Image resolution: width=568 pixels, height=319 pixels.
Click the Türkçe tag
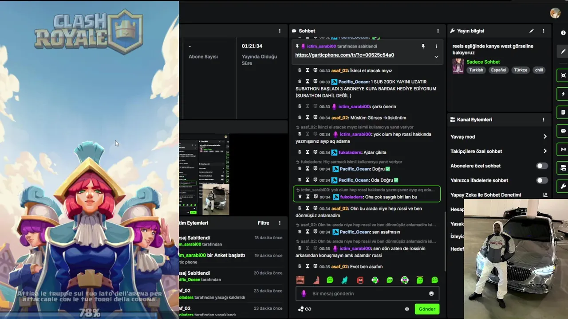pos(521,70)
